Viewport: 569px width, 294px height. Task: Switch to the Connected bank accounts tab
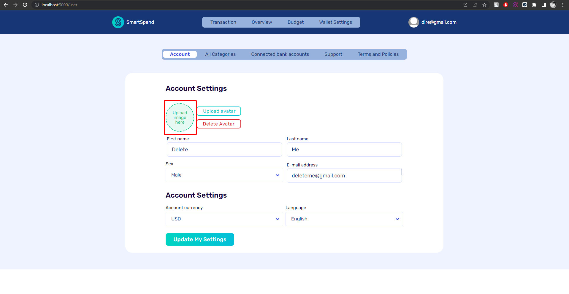[280, 54]
